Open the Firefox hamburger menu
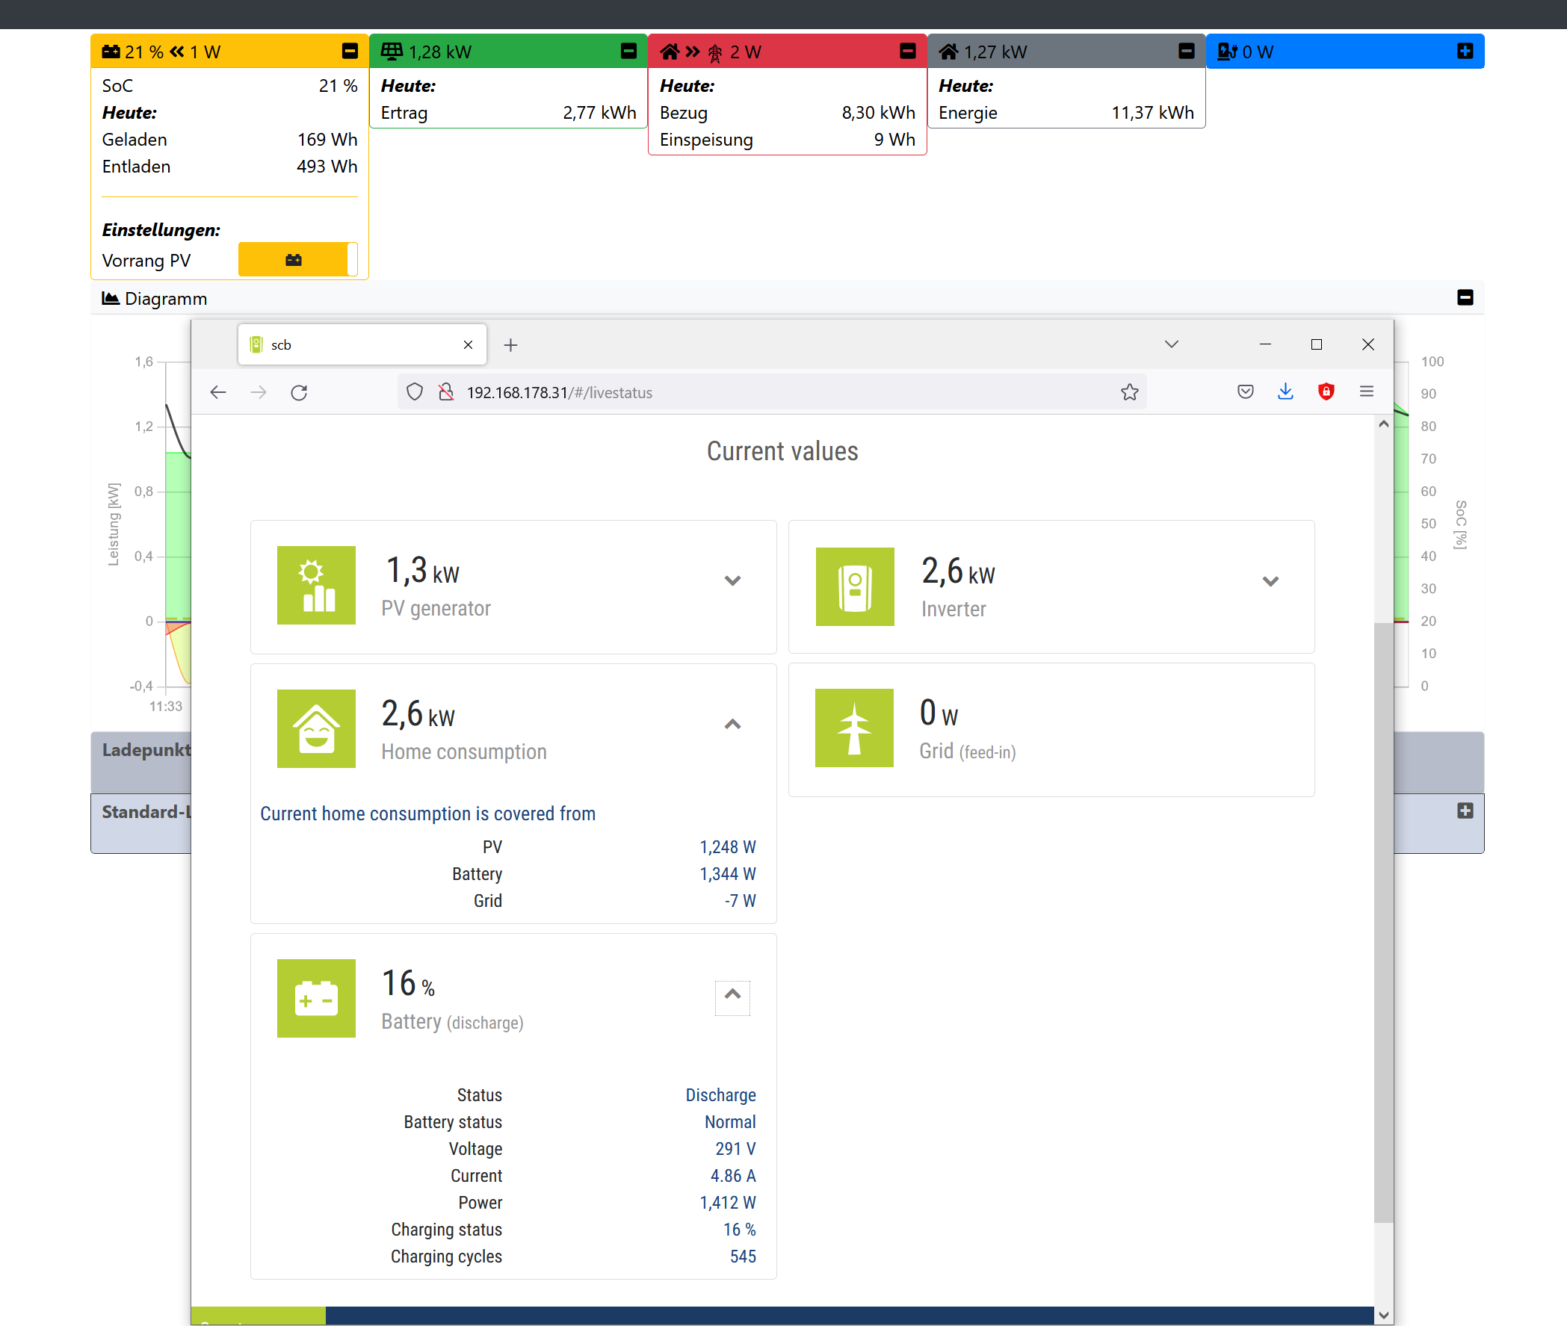 1366,391
